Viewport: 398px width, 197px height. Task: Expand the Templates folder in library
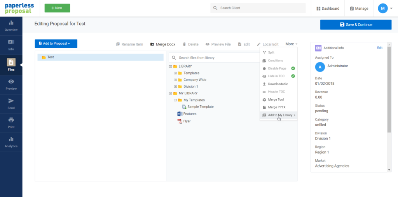(175, 73)
